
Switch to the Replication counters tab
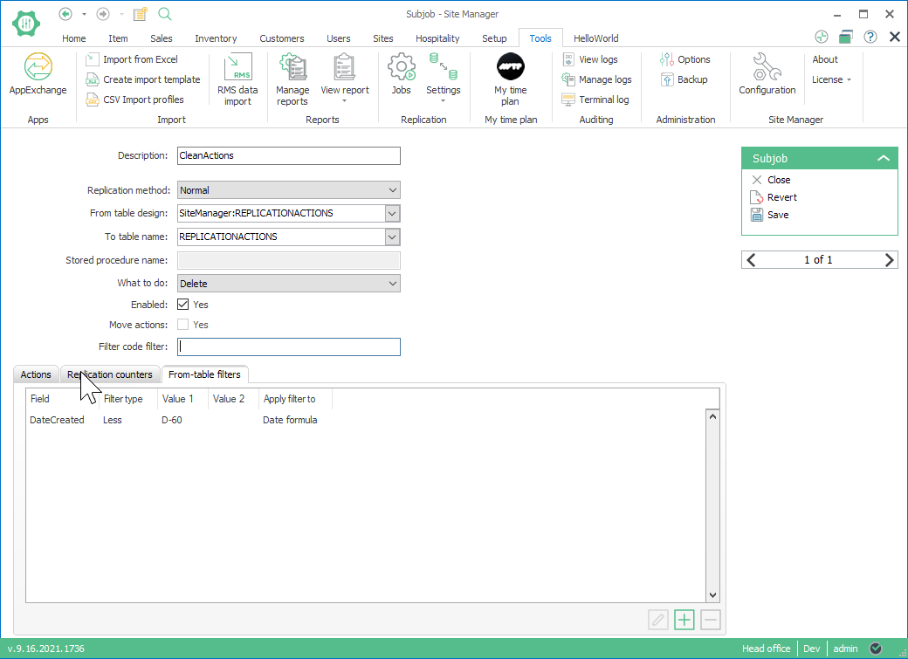tap(110, 374)
